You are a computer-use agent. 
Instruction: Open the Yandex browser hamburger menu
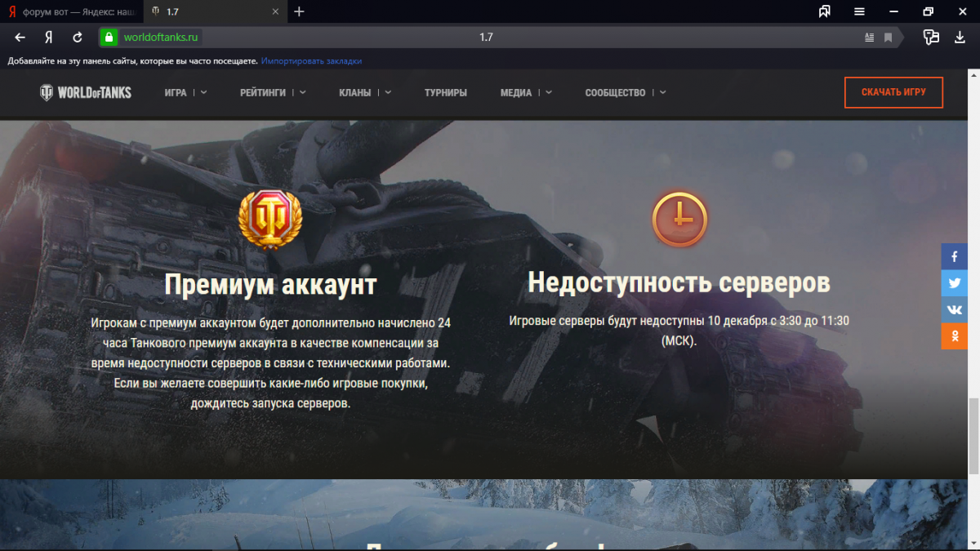[859, 11]
